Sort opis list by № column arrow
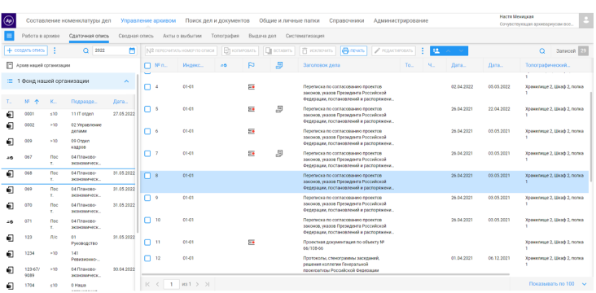Screen dimensions: 596x293 pyautogui.click(x=37, y=102)
